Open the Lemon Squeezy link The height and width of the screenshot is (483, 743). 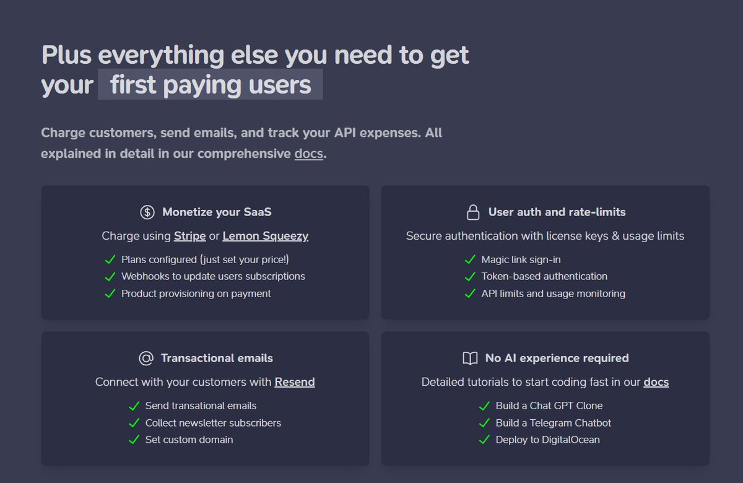point(265,236)
